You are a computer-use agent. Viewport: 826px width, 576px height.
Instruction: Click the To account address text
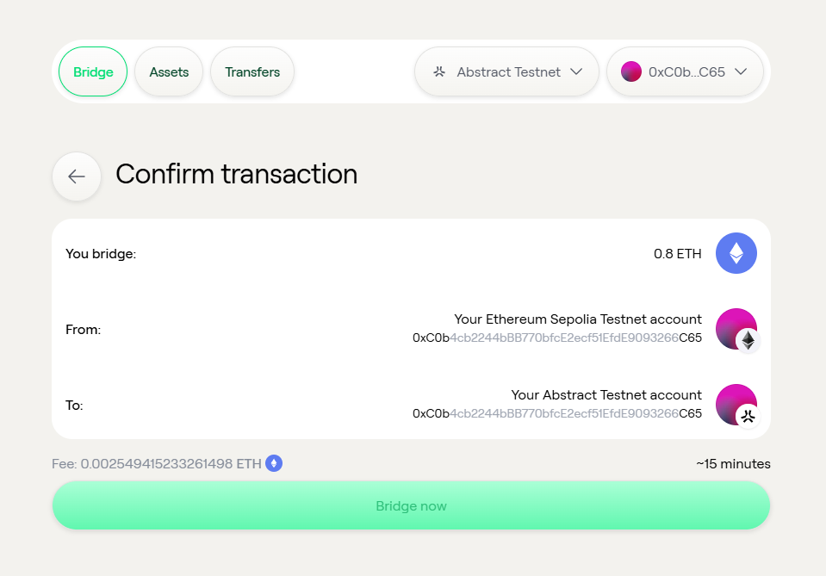point(556,414)
